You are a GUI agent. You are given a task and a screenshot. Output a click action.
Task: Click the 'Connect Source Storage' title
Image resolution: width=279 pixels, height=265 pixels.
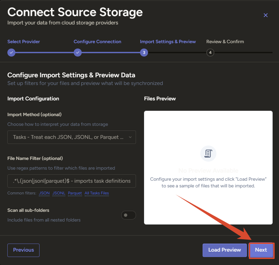tap(75, 12)
